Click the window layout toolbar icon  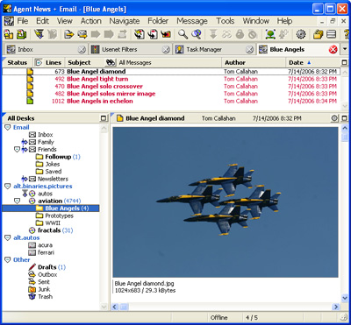tap(331, 34)
